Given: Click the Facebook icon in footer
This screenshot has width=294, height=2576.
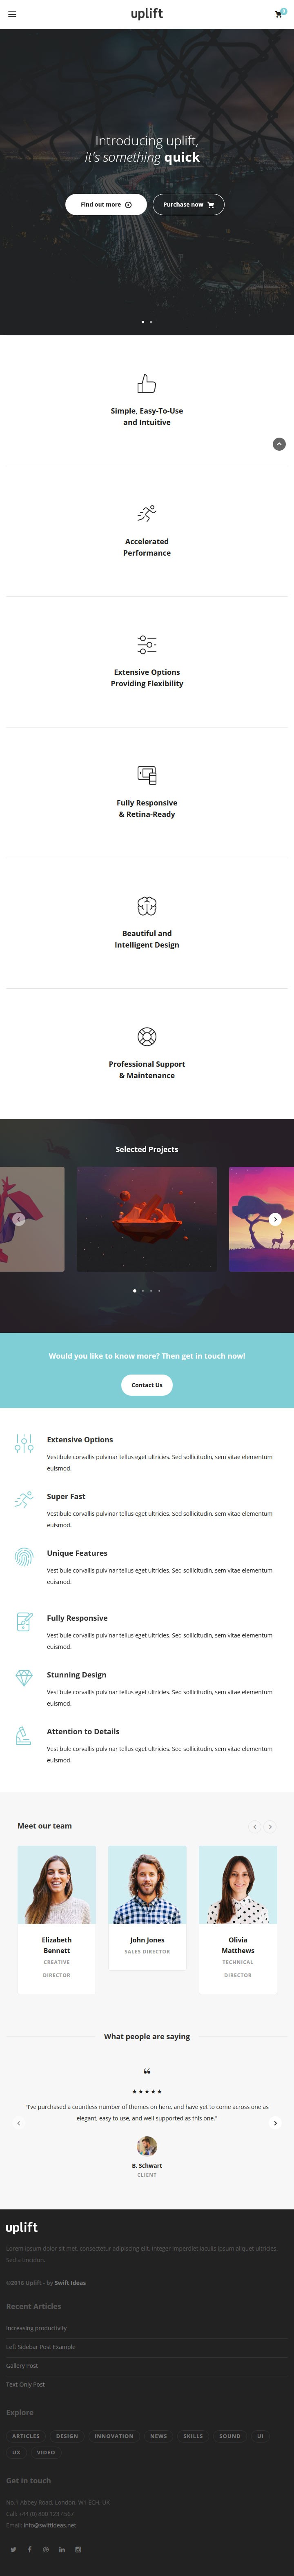Looking at the screenshot, I should pyautogui.click(x=30, y=2549).
